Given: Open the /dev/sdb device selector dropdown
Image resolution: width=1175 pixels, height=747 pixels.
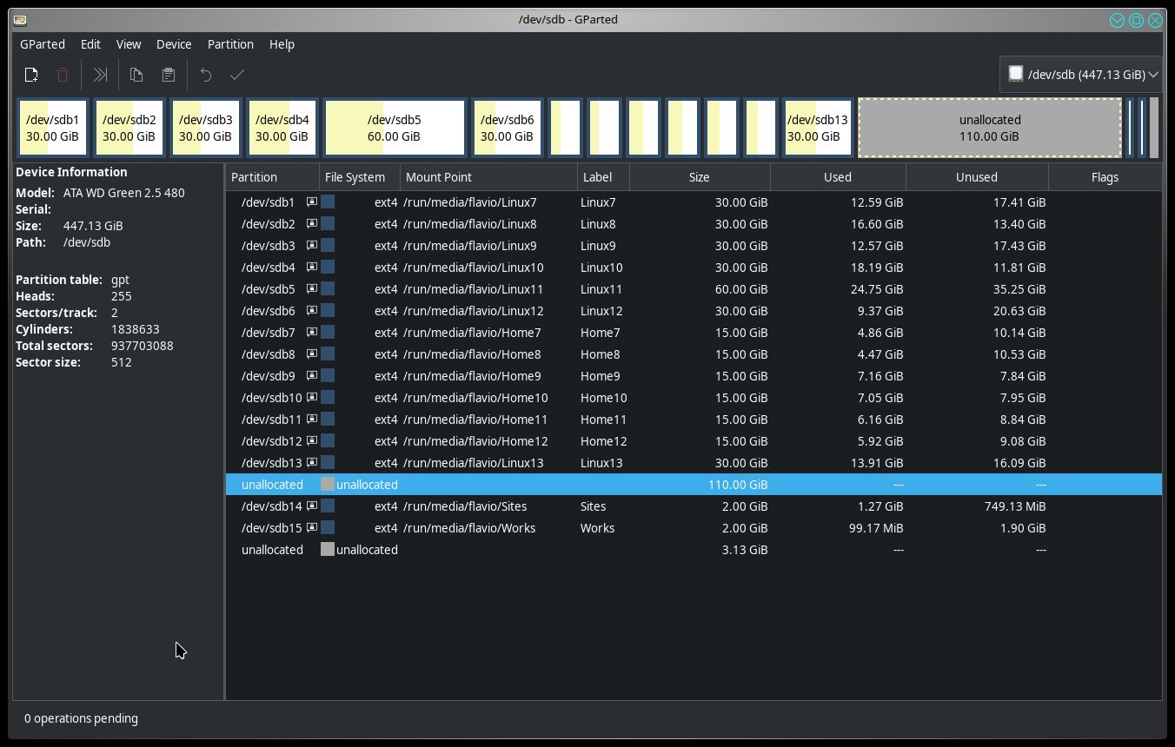Looking at the screenshot, I should [1081, 75].
